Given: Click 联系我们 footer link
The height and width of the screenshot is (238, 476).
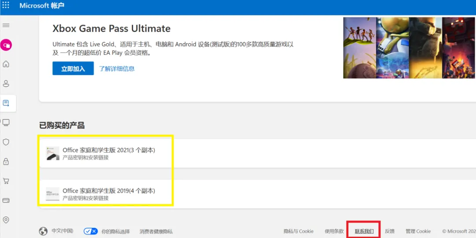Looking at the screenshot, I should point(364,231).
